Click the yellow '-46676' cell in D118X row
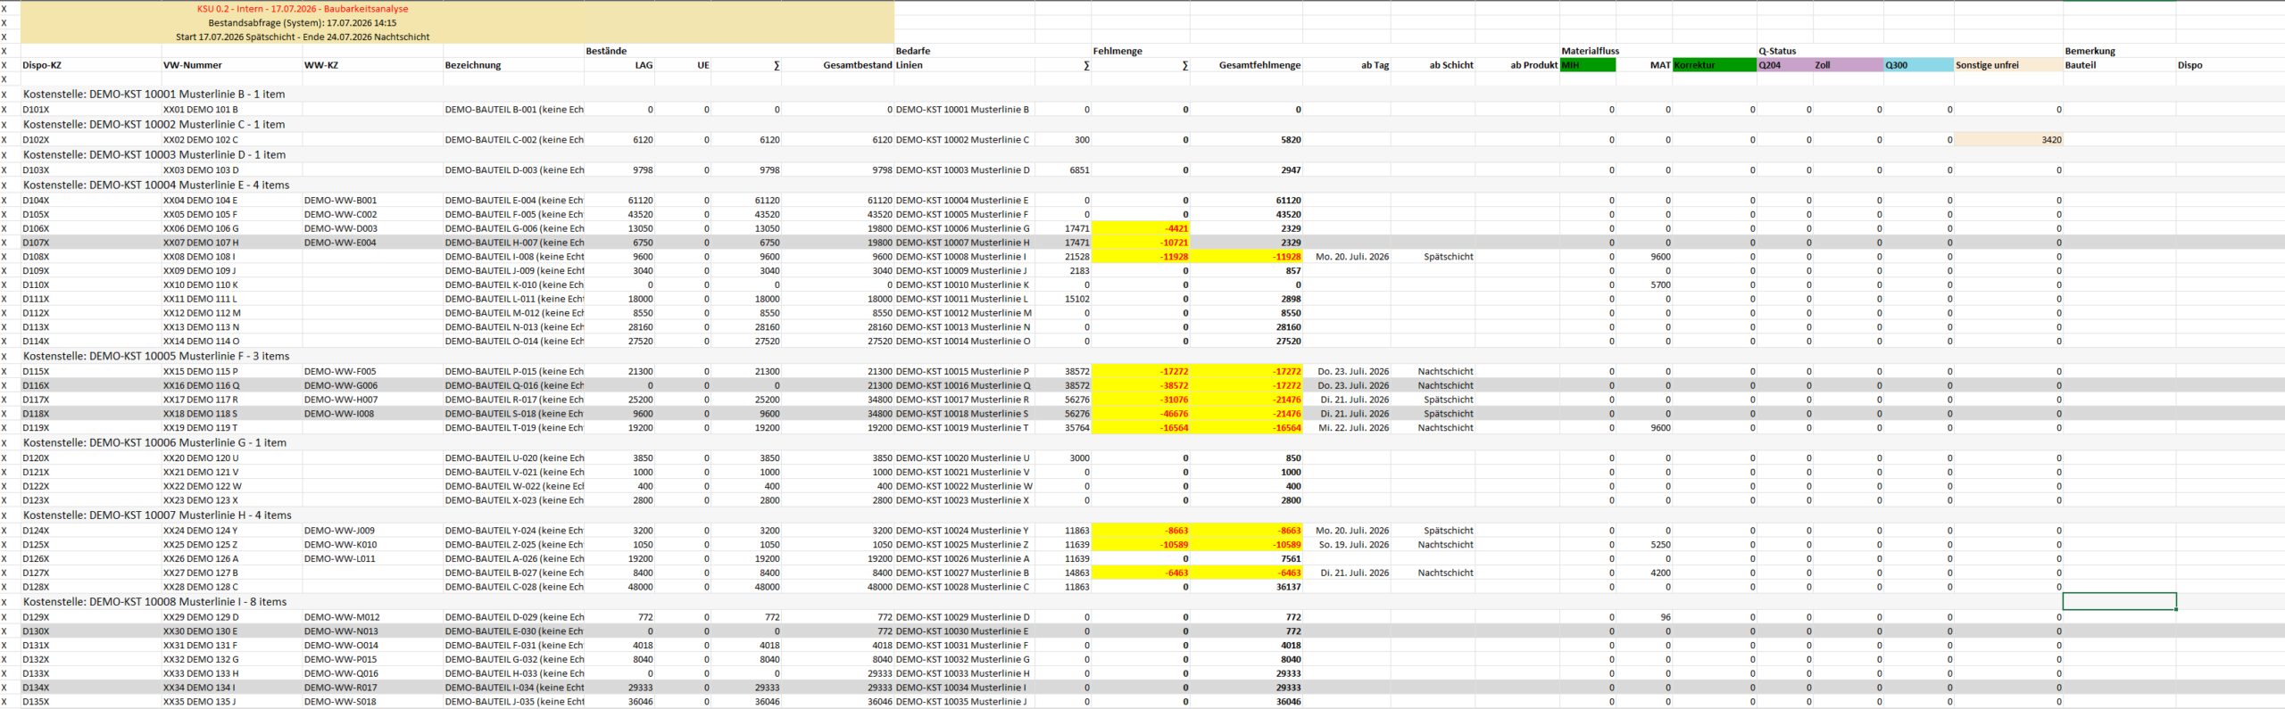The width and height of the screenshot is (2285, 709). click(x=1141, y=414)
